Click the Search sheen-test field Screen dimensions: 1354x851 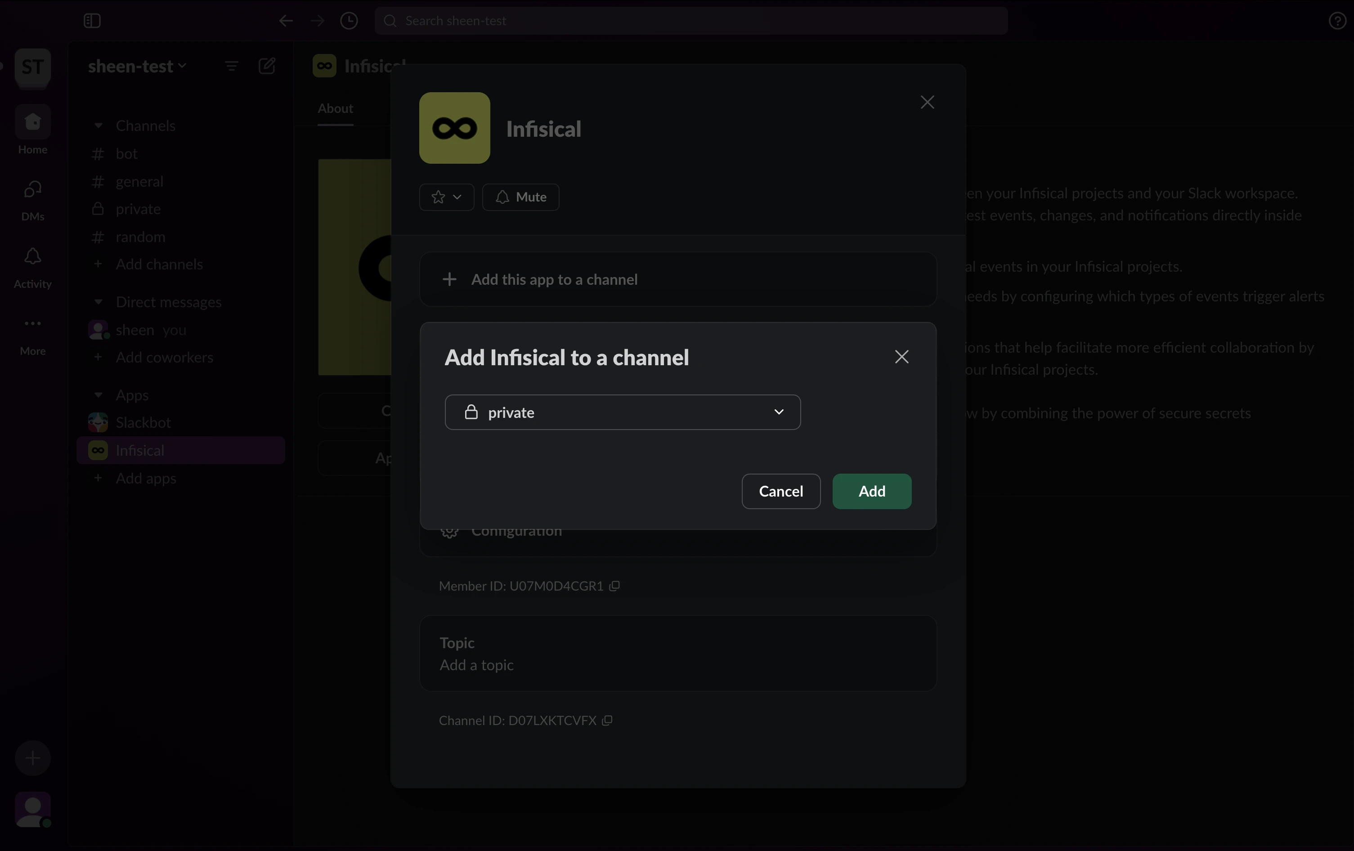pos(691,21)
